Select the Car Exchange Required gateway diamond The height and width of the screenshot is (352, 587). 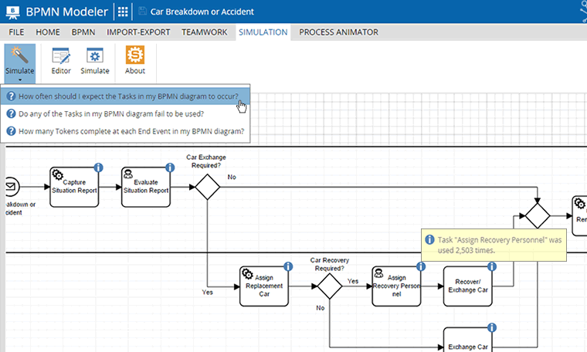[208, 187]
